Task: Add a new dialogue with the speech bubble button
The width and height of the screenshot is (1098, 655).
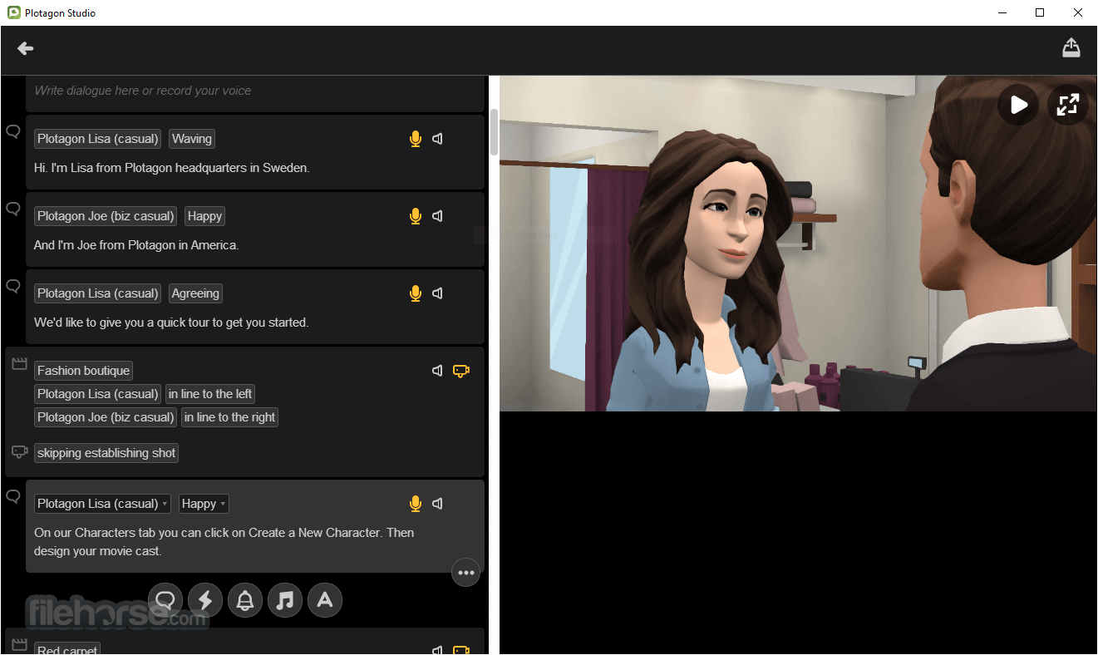Action: (165, 600)
